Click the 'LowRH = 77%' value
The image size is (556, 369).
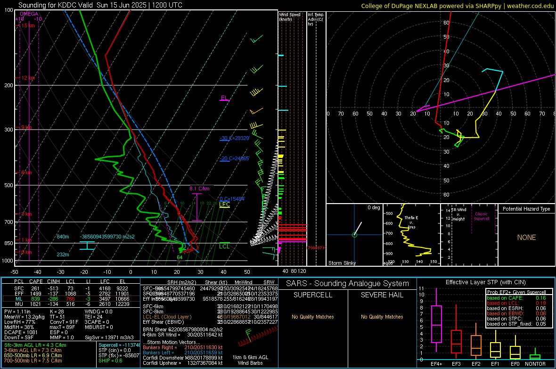pyautogui.click(x=19, y=322)
